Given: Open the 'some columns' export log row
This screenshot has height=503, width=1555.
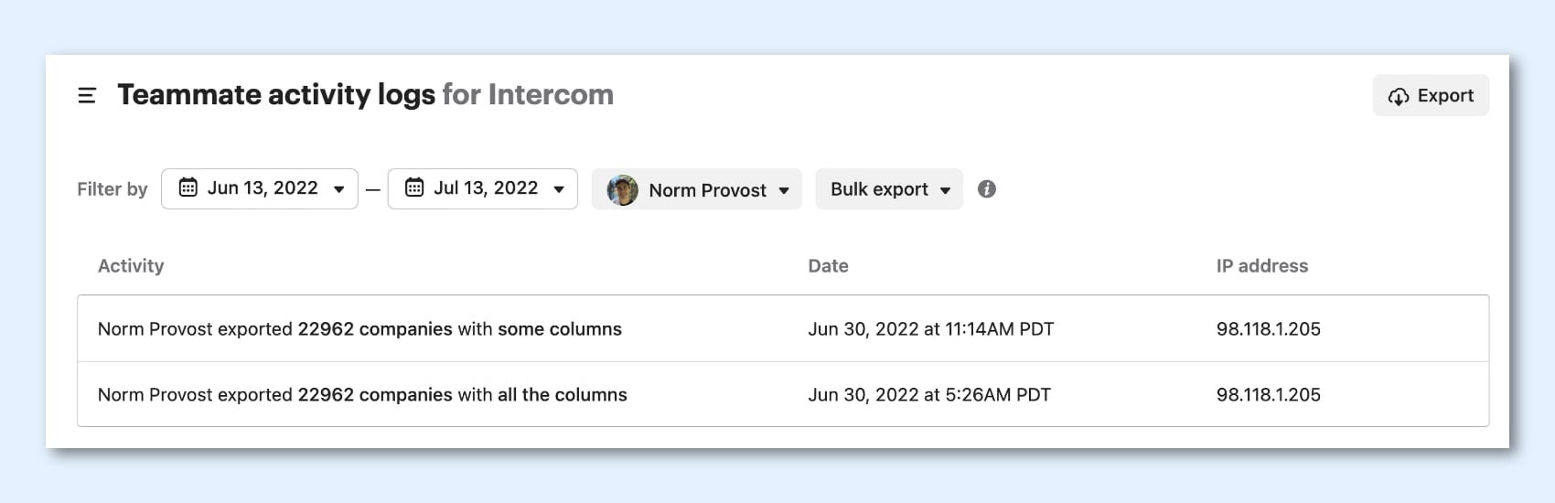Looking at the screenshot, I should (359, 329).
